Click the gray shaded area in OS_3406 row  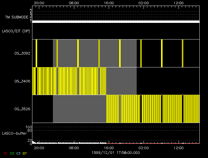[121, 81]
